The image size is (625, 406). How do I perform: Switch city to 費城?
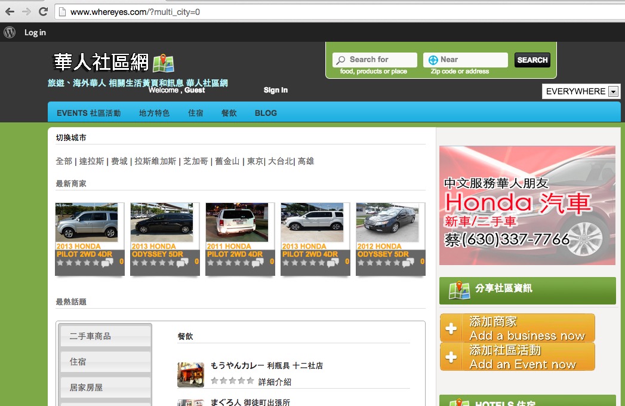tap(119, 161)
